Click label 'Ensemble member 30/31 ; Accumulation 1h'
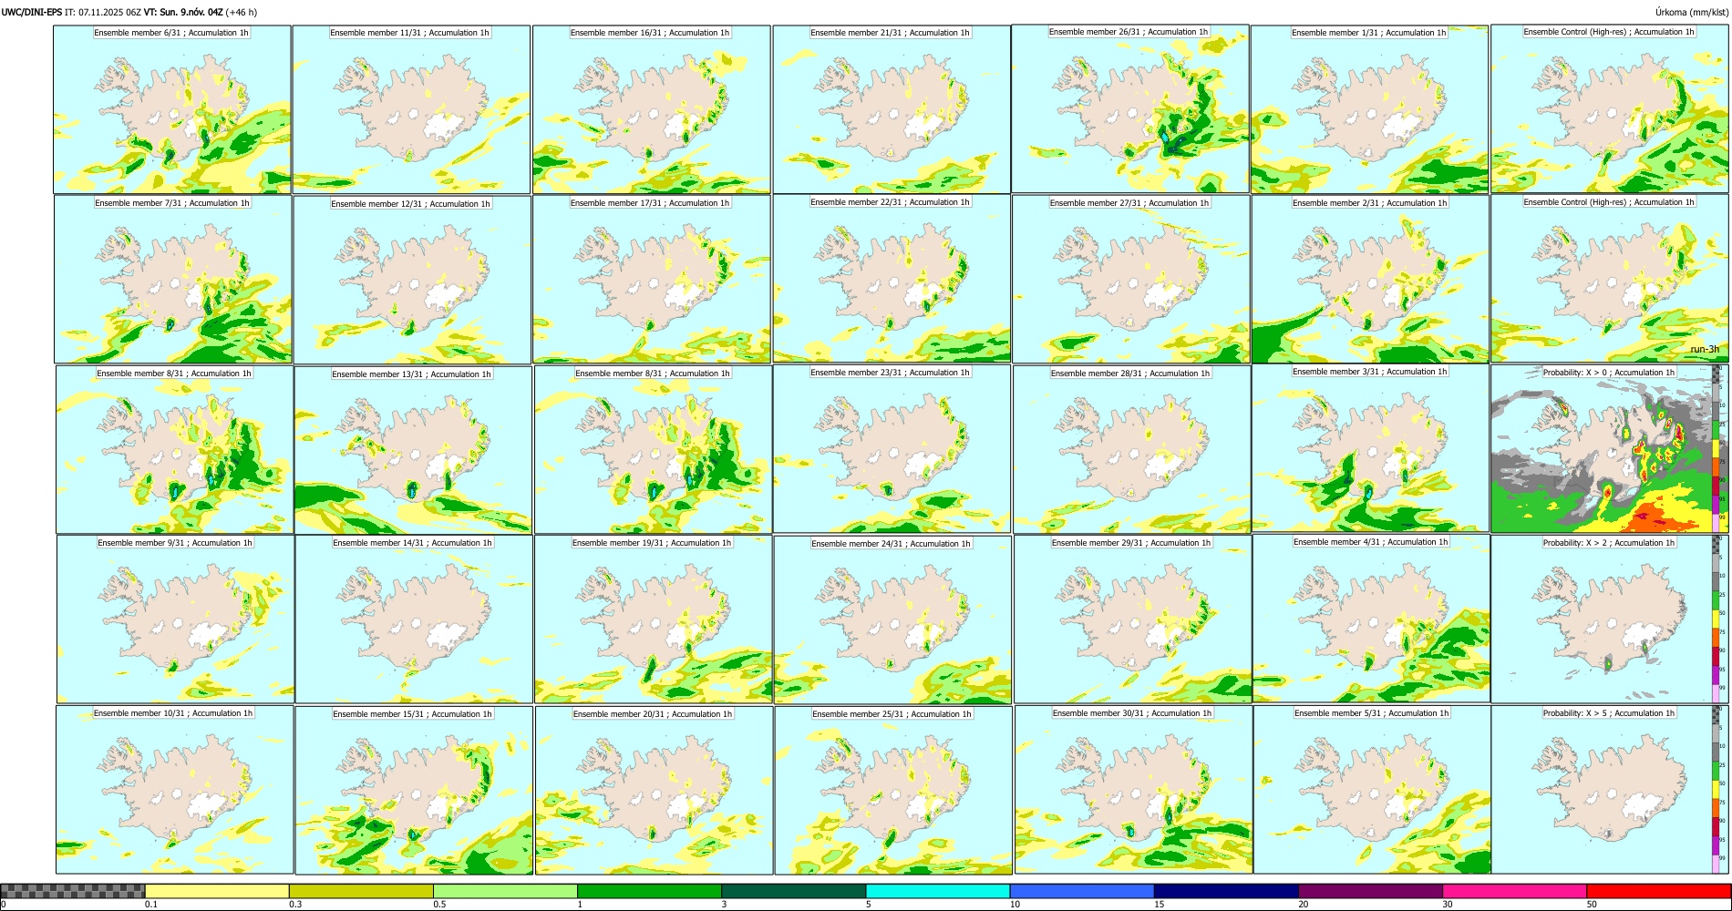 1132,713
